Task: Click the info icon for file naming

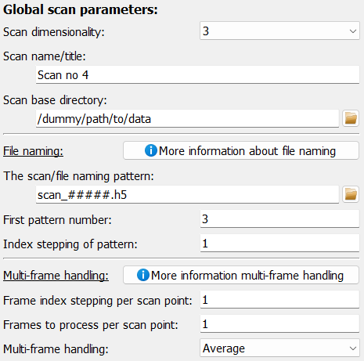Action: click(x=151, y=150)
